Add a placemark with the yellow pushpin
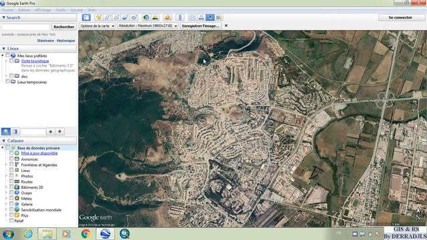427x240 pixels. click(99, 17)
